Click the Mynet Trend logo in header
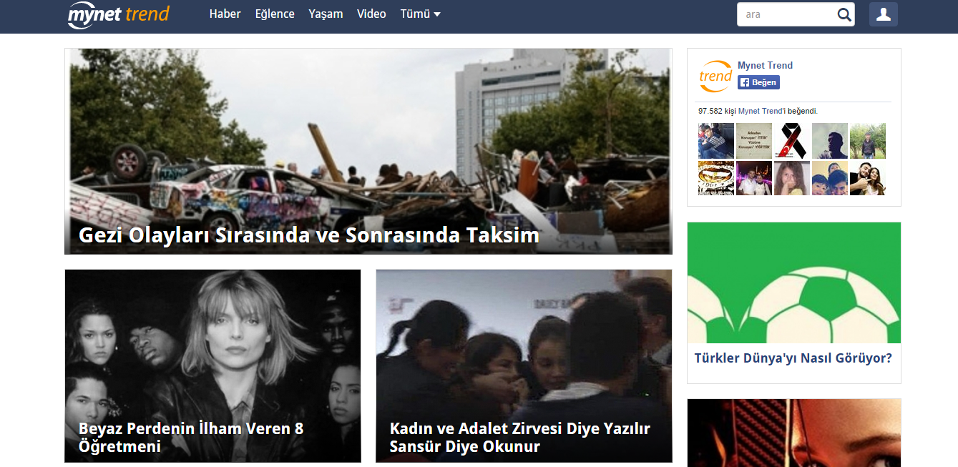The image size is (958, 467). tap(118, 14)
